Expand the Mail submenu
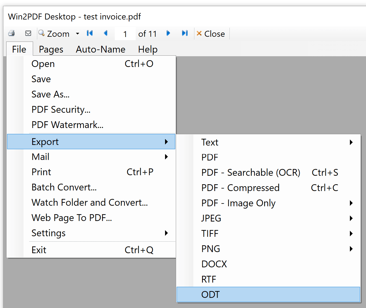 [91, 157]
